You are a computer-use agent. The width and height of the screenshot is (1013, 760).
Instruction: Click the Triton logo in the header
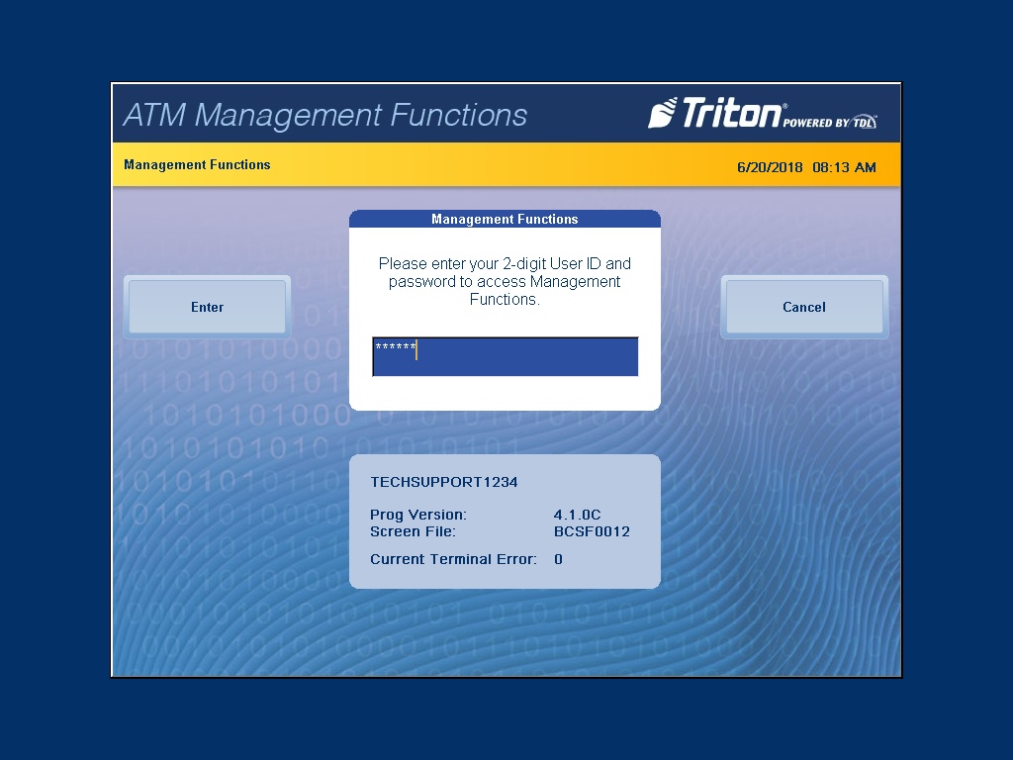click(x=715, y=114)
